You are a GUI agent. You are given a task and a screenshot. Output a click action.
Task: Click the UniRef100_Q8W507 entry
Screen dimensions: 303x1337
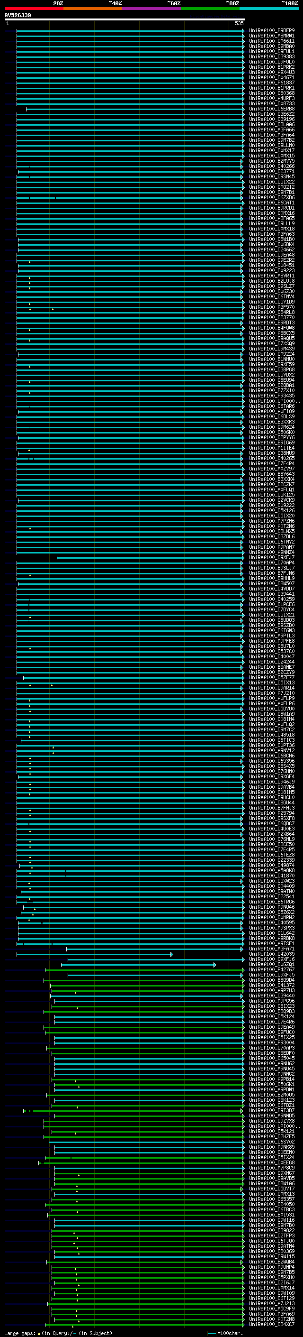click(x=271, y=583)
